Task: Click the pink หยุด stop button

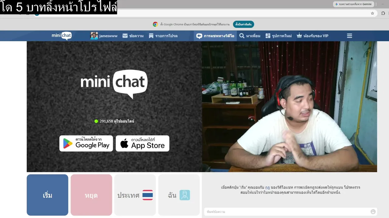Action: (x=91, y=195)
